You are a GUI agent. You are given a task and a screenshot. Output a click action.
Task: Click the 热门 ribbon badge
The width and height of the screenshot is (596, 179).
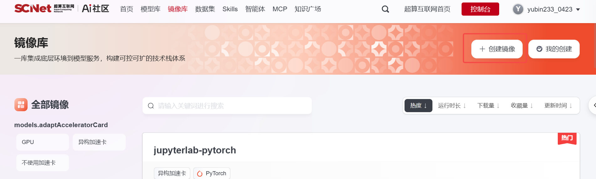tap(567, 138)
